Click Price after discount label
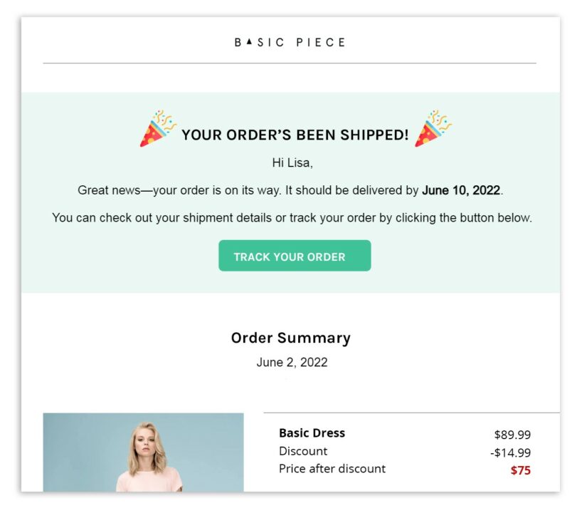The width and height of the screenshot is (577, 513). [x=332, y=469]
